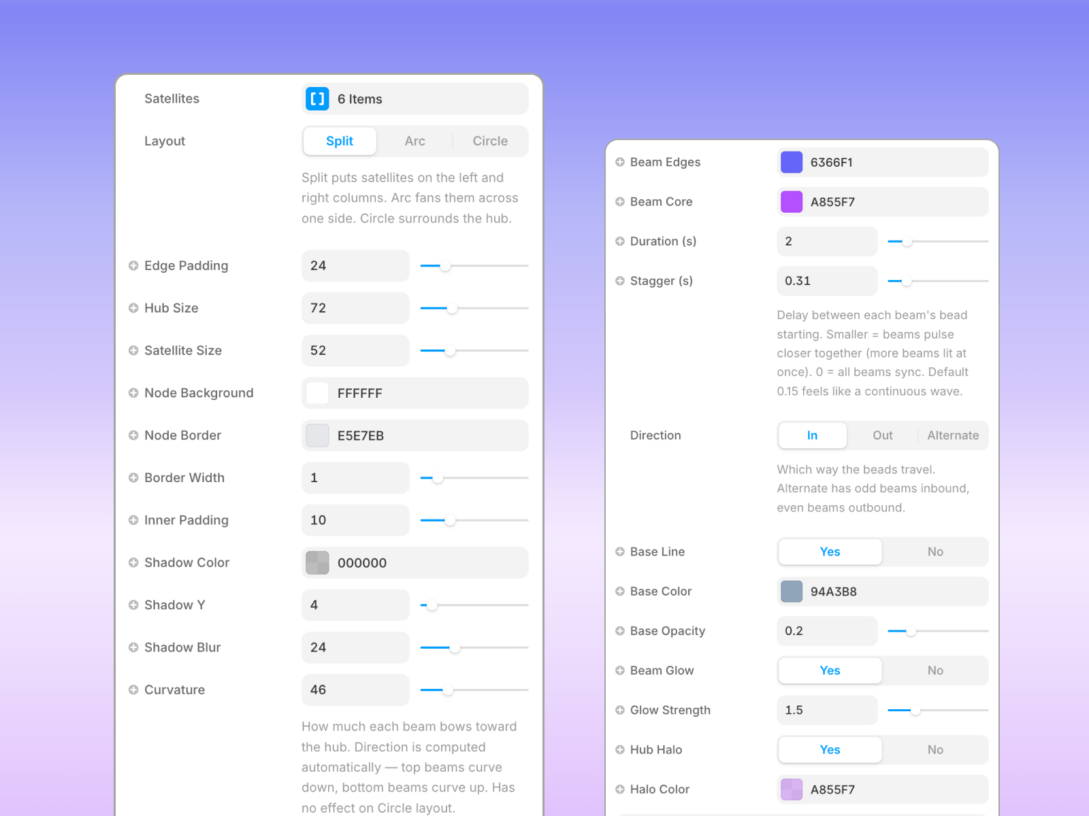This screenshot has height=816, width=1089.
Task: Click the plus icon beside Hub Size
Action: [133, 308]
